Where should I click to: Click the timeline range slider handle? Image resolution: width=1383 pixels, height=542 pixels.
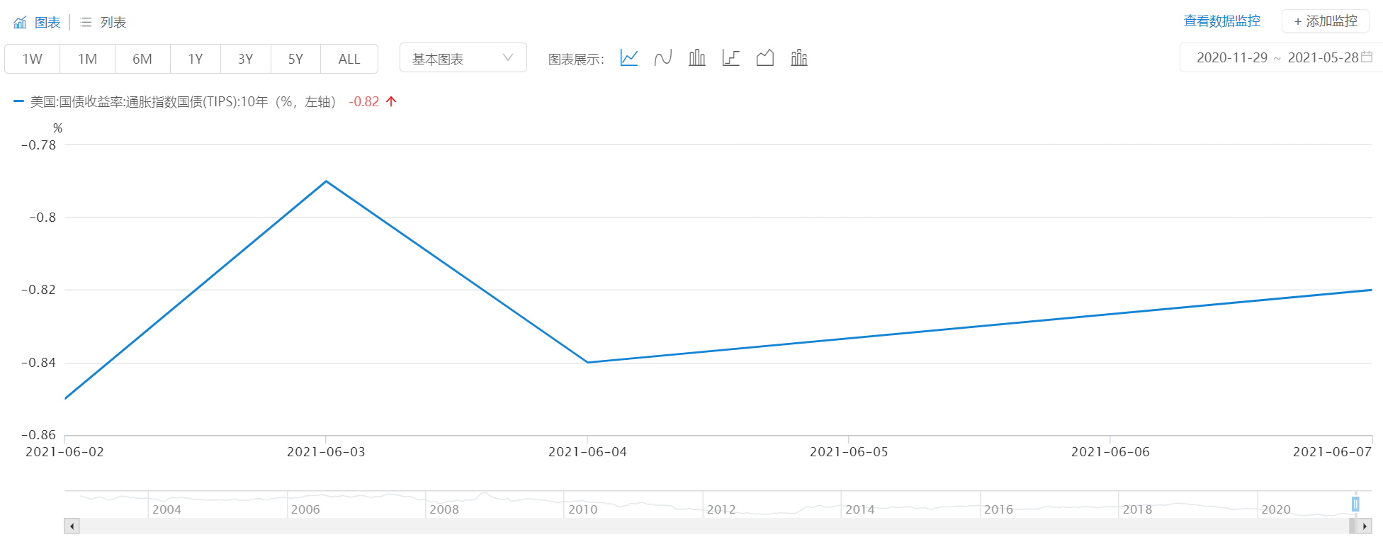click(x=1355, y=504)
